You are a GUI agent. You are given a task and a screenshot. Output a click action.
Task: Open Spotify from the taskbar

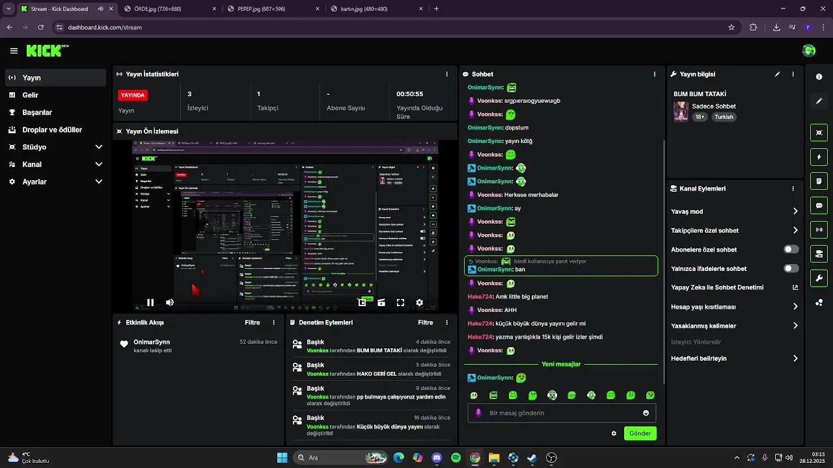coord(456,458)
